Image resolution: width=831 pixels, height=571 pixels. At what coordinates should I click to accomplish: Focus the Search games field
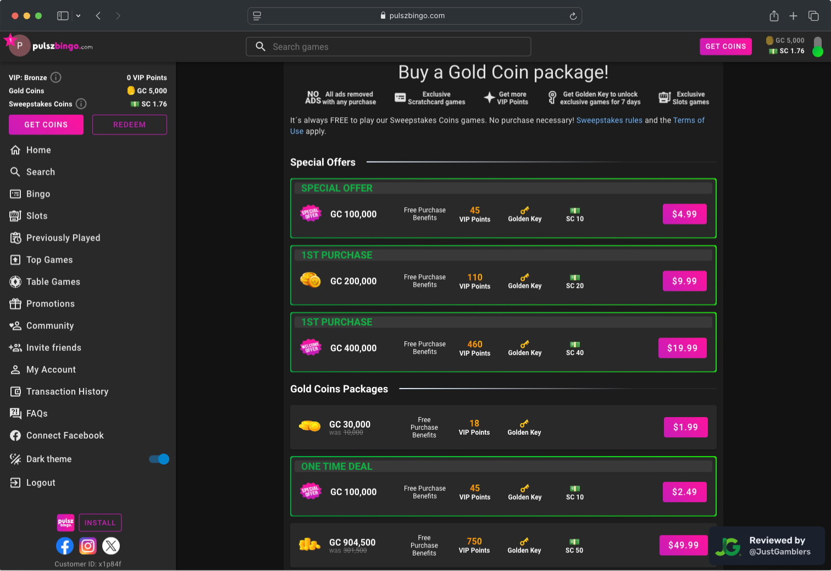[389, 47]
